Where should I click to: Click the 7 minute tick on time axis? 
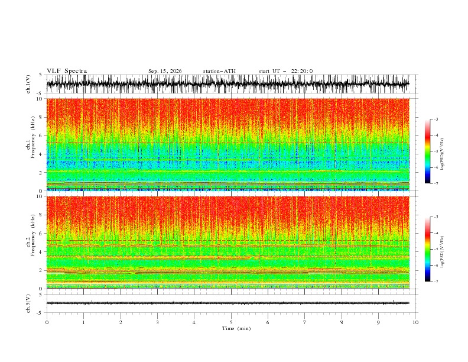(305, 322)
